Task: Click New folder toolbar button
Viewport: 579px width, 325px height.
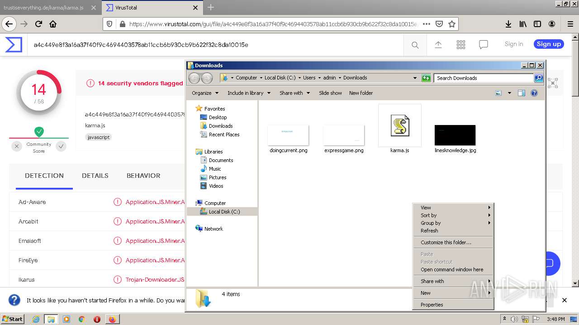Action: tap(361, 93)
